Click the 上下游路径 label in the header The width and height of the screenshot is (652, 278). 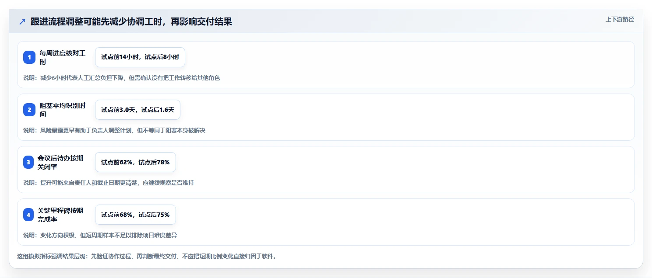(x=620, y=20)
